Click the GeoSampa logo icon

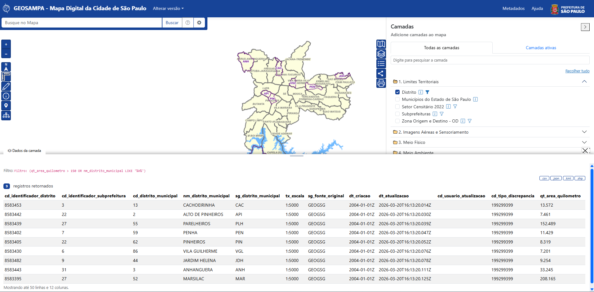(6, 8)
